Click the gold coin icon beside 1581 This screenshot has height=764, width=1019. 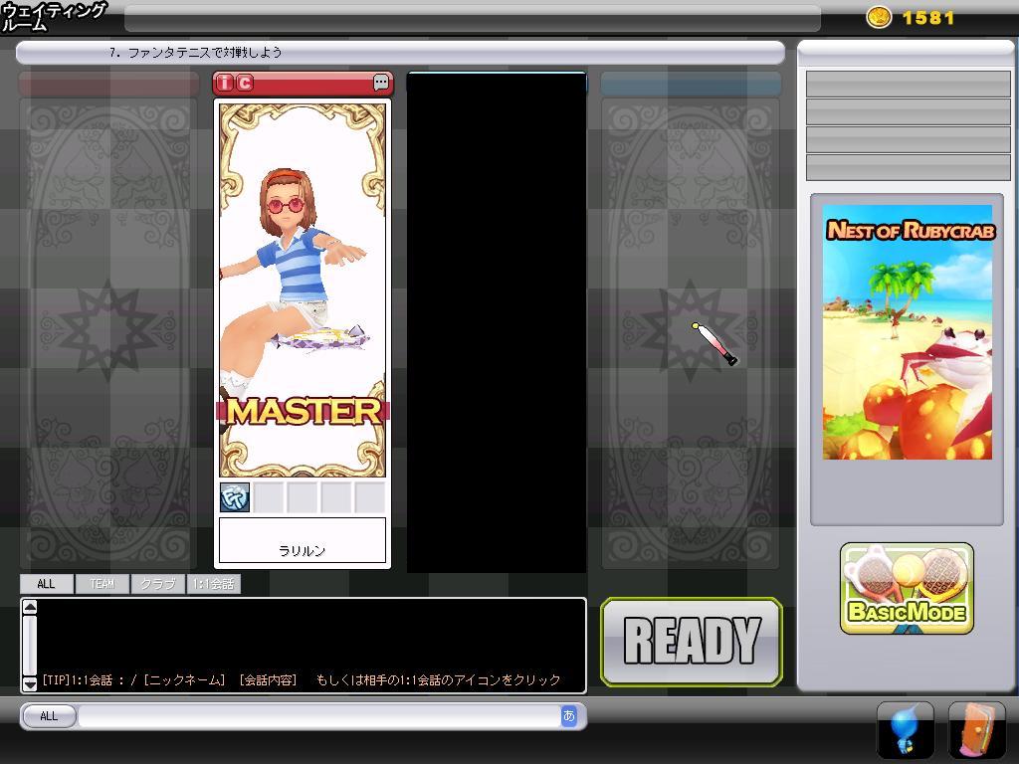click(x=879, y=17)
